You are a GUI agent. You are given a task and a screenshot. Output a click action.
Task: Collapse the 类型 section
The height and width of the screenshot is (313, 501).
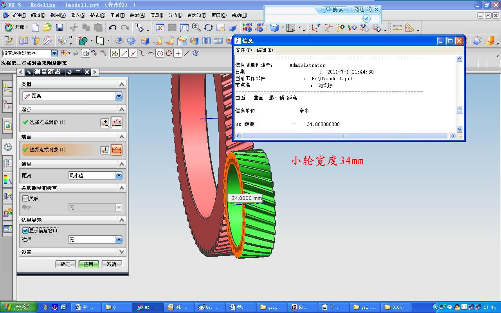121,84
